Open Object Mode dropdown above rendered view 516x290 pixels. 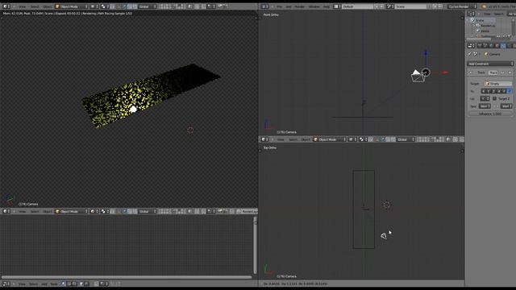point(71,6)
